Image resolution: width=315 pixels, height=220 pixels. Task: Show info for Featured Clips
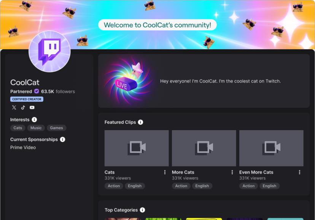coord(140,122)
